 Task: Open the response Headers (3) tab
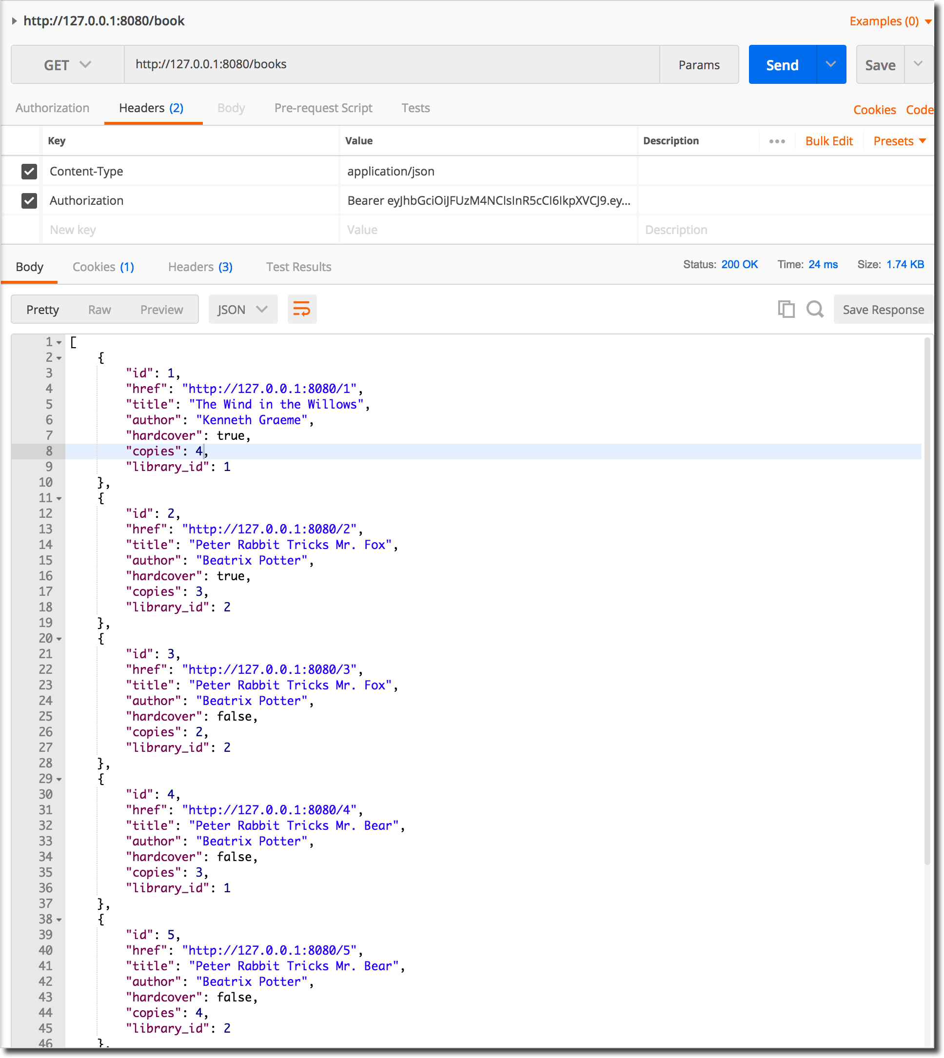tap(200, 267)
